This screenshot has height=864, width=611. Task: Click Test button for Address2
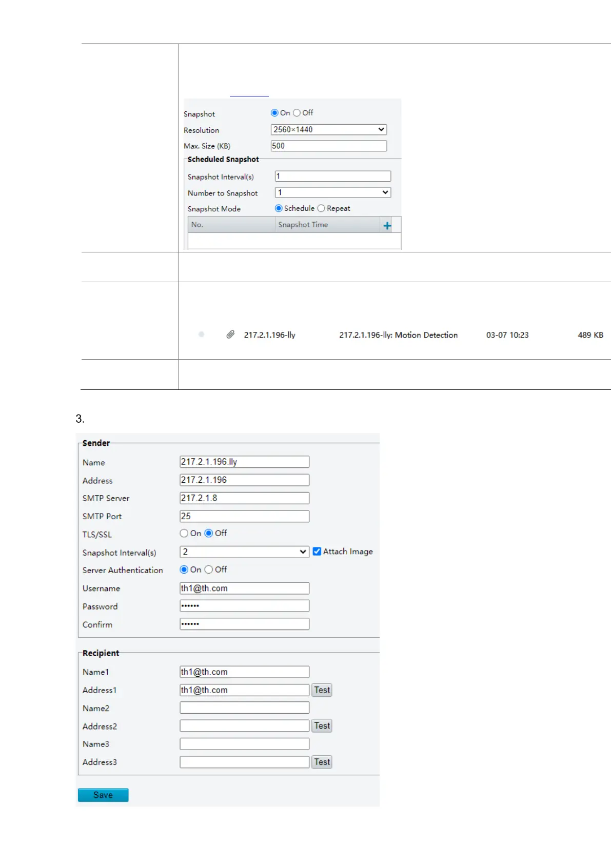(x=322, y=726)
